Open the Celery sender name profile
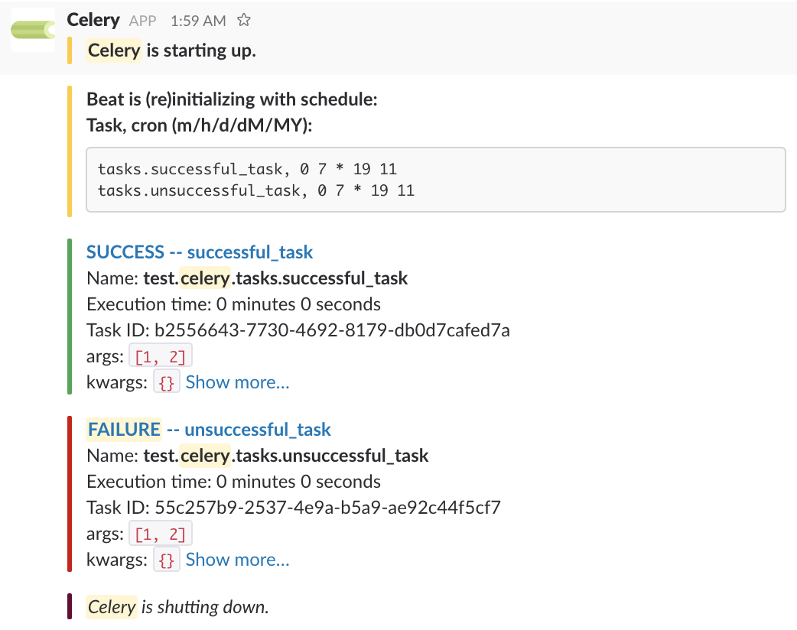 pyautogui.click(x=93, y=20)
